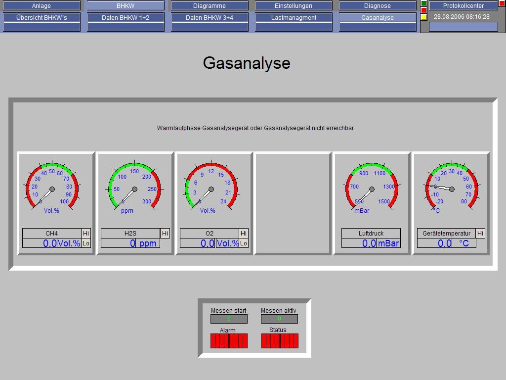This screenshot has width=506, height=380.
Task: Toggle the CH4 Hi limit indicator
Action: click(86, 233)
